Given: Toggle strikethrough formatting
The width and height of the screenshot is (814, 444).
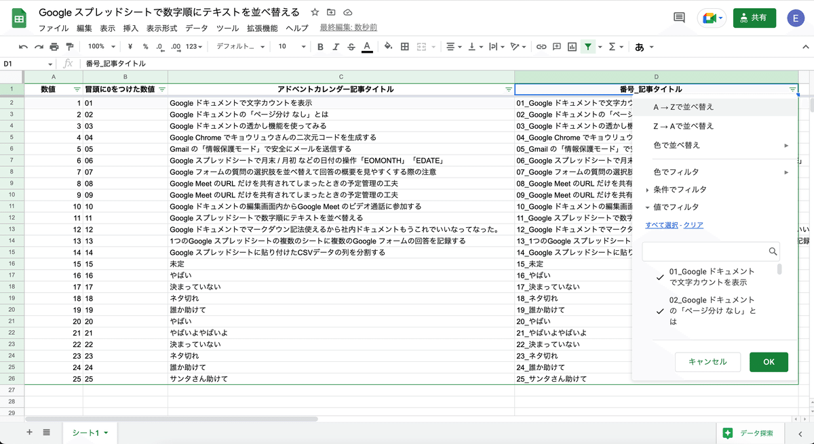Looking at the screenshot, I should coord(351,47).
